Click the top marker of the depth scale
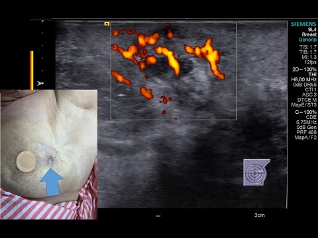The image size is (318, 238). coord(42,22)
